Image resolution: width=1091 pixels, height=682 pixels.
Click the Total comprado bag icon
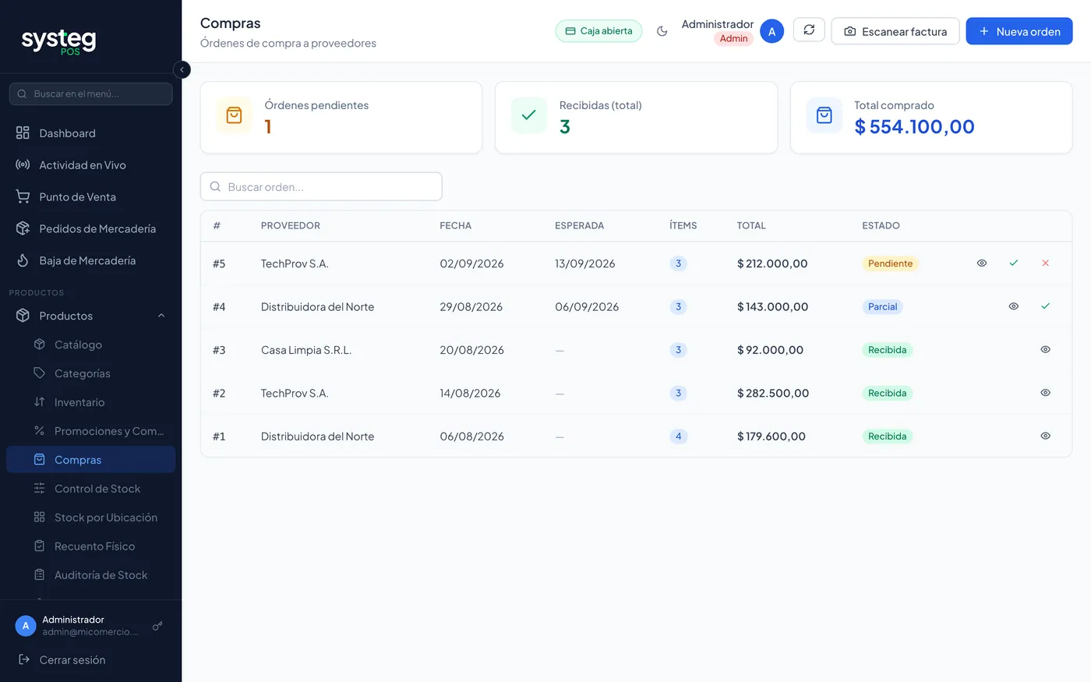[824, 115]
